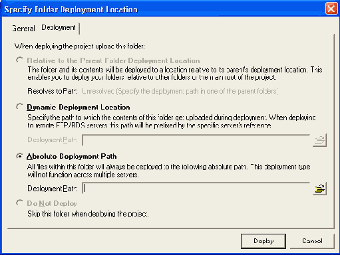Image resolution: width=340 pixels, height=255 pixels.
Task: Open the disabled Dynamic Deployment Path browse icon
Action: [319, 140]
